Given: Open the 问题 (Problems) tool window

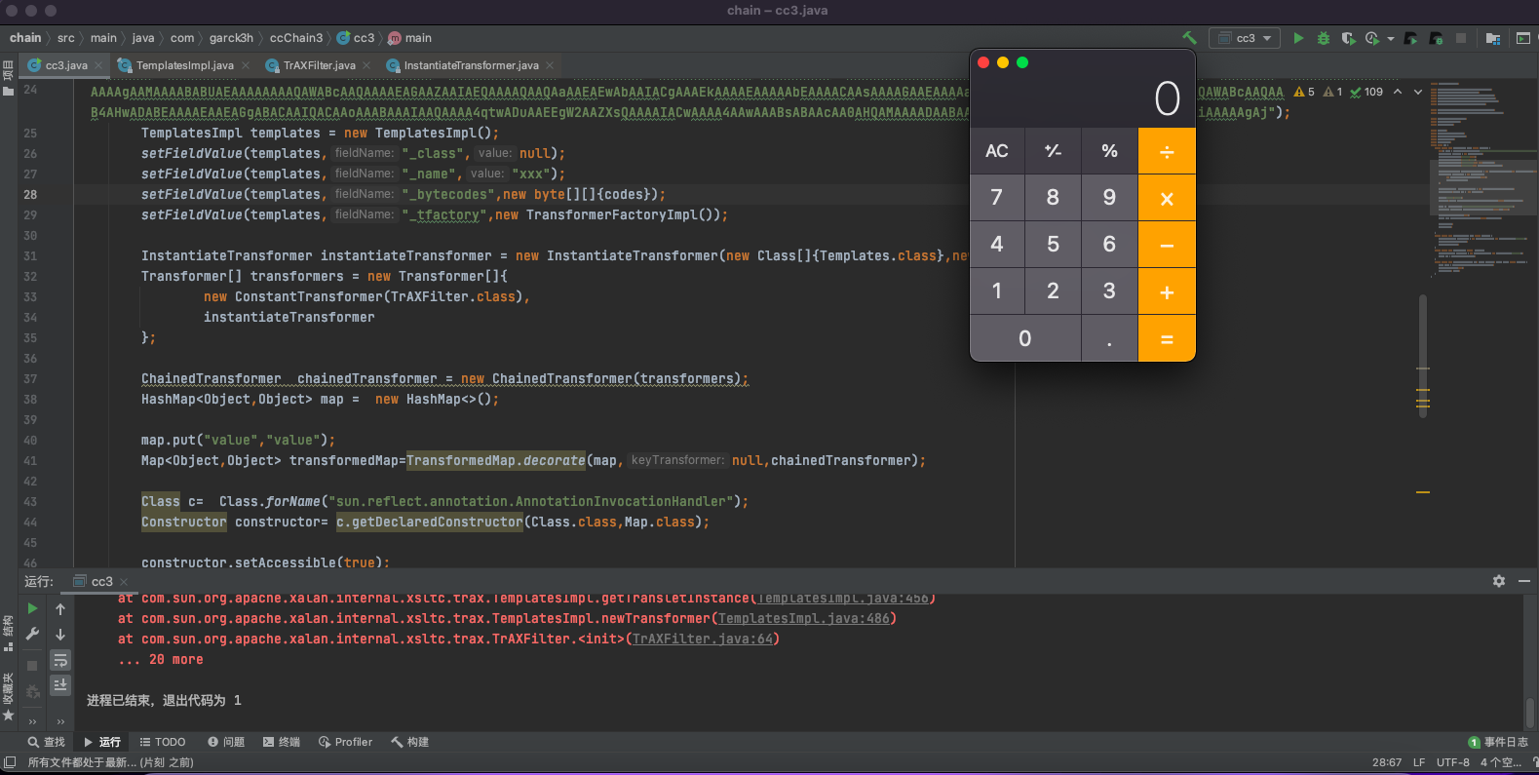Looking at the screenshot, I should coord(226,742).
